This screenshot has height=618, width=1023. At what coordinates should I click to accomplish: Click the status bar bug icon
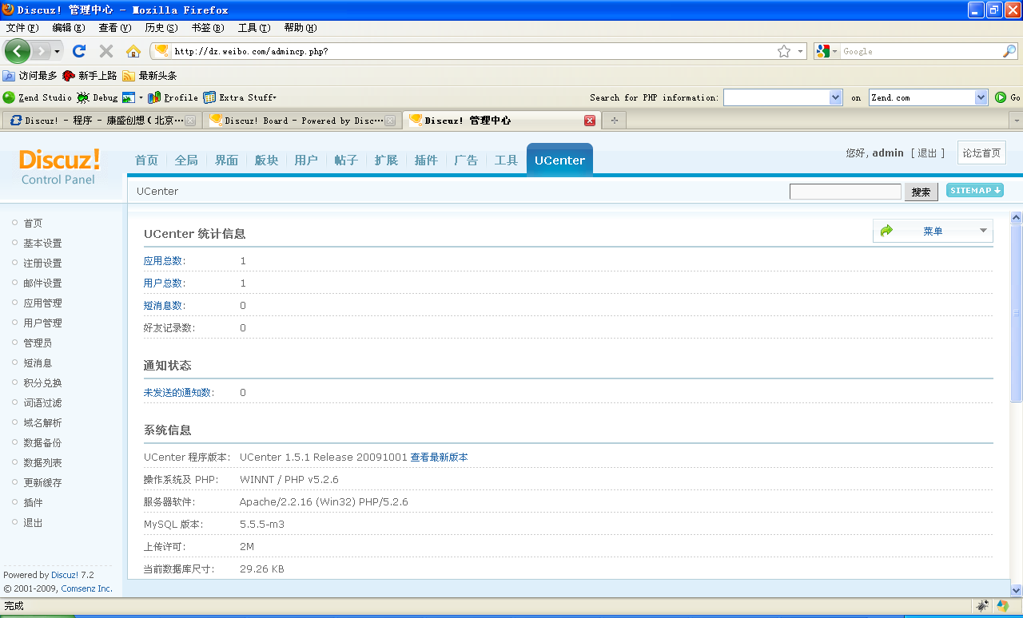click(x=982, y=606)
